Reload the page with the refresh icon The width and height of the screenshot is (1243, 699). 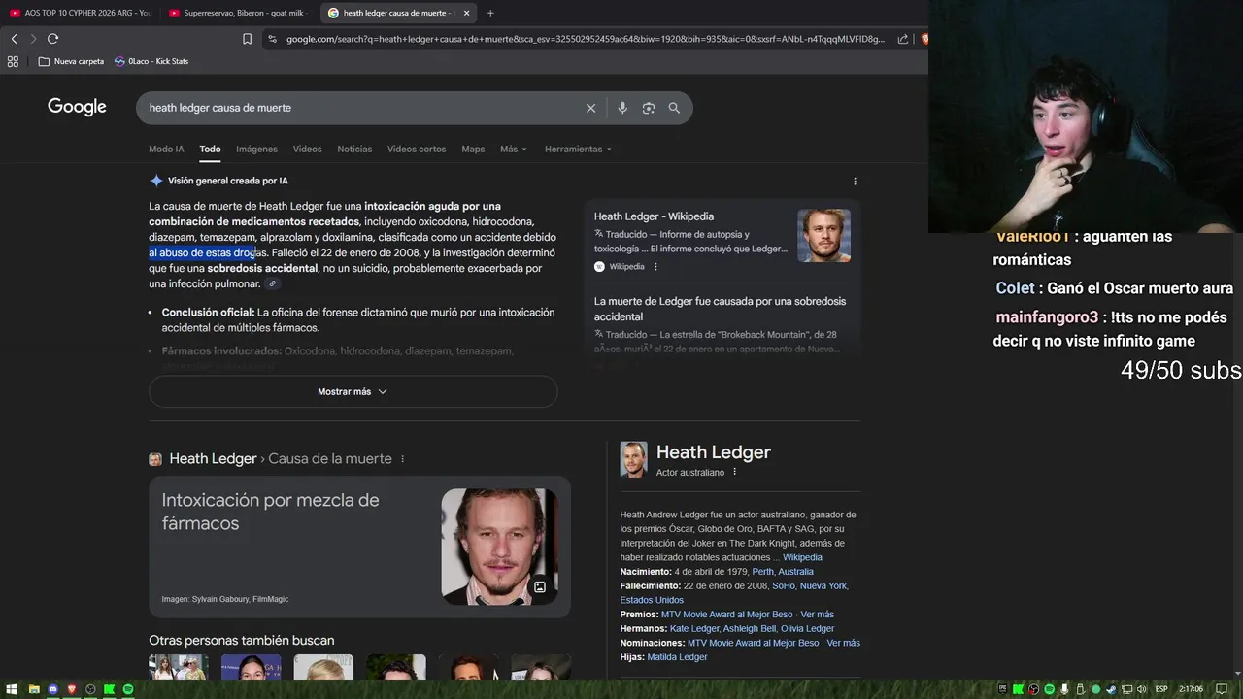pyautogui.click(x=52, y=39)
